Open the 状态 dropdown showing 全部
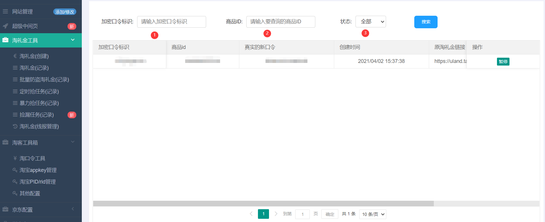Image resolution: width=545 pixels, height=222 pixels. [x=371, y=22]
